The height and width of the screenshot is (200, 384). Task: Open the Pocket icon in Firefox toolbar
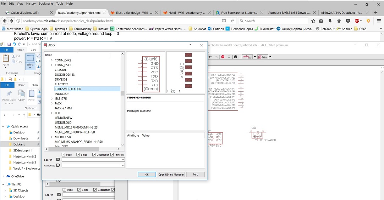click(348, 21)
